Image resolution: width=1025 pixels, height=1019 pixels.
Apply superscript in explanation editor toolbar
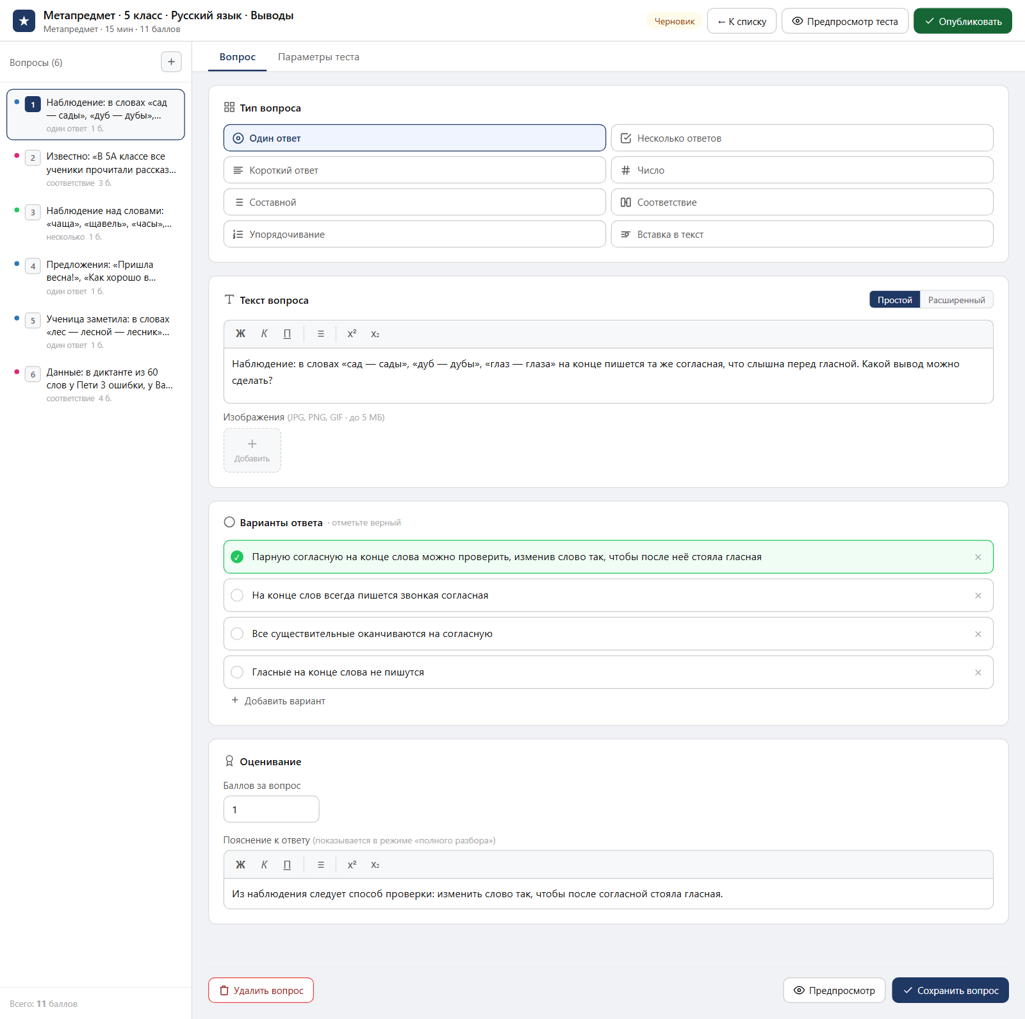coord(352,865)
